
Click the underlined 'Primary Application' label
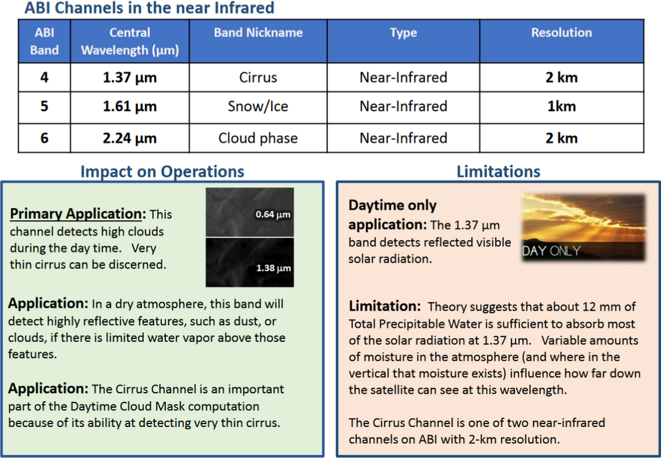77,215
